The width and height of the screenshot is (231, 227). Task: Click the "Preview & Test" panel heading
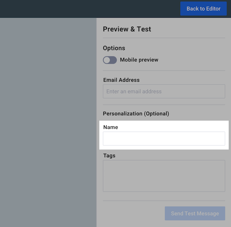tap(127, 29)
